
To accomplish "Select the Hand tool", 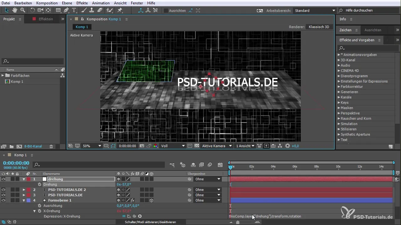I will coord(15,10).
